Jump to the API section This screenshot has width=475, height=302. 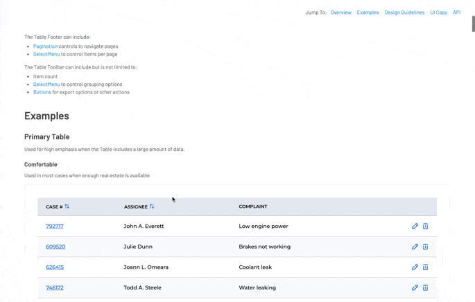[x=456, y=12]
